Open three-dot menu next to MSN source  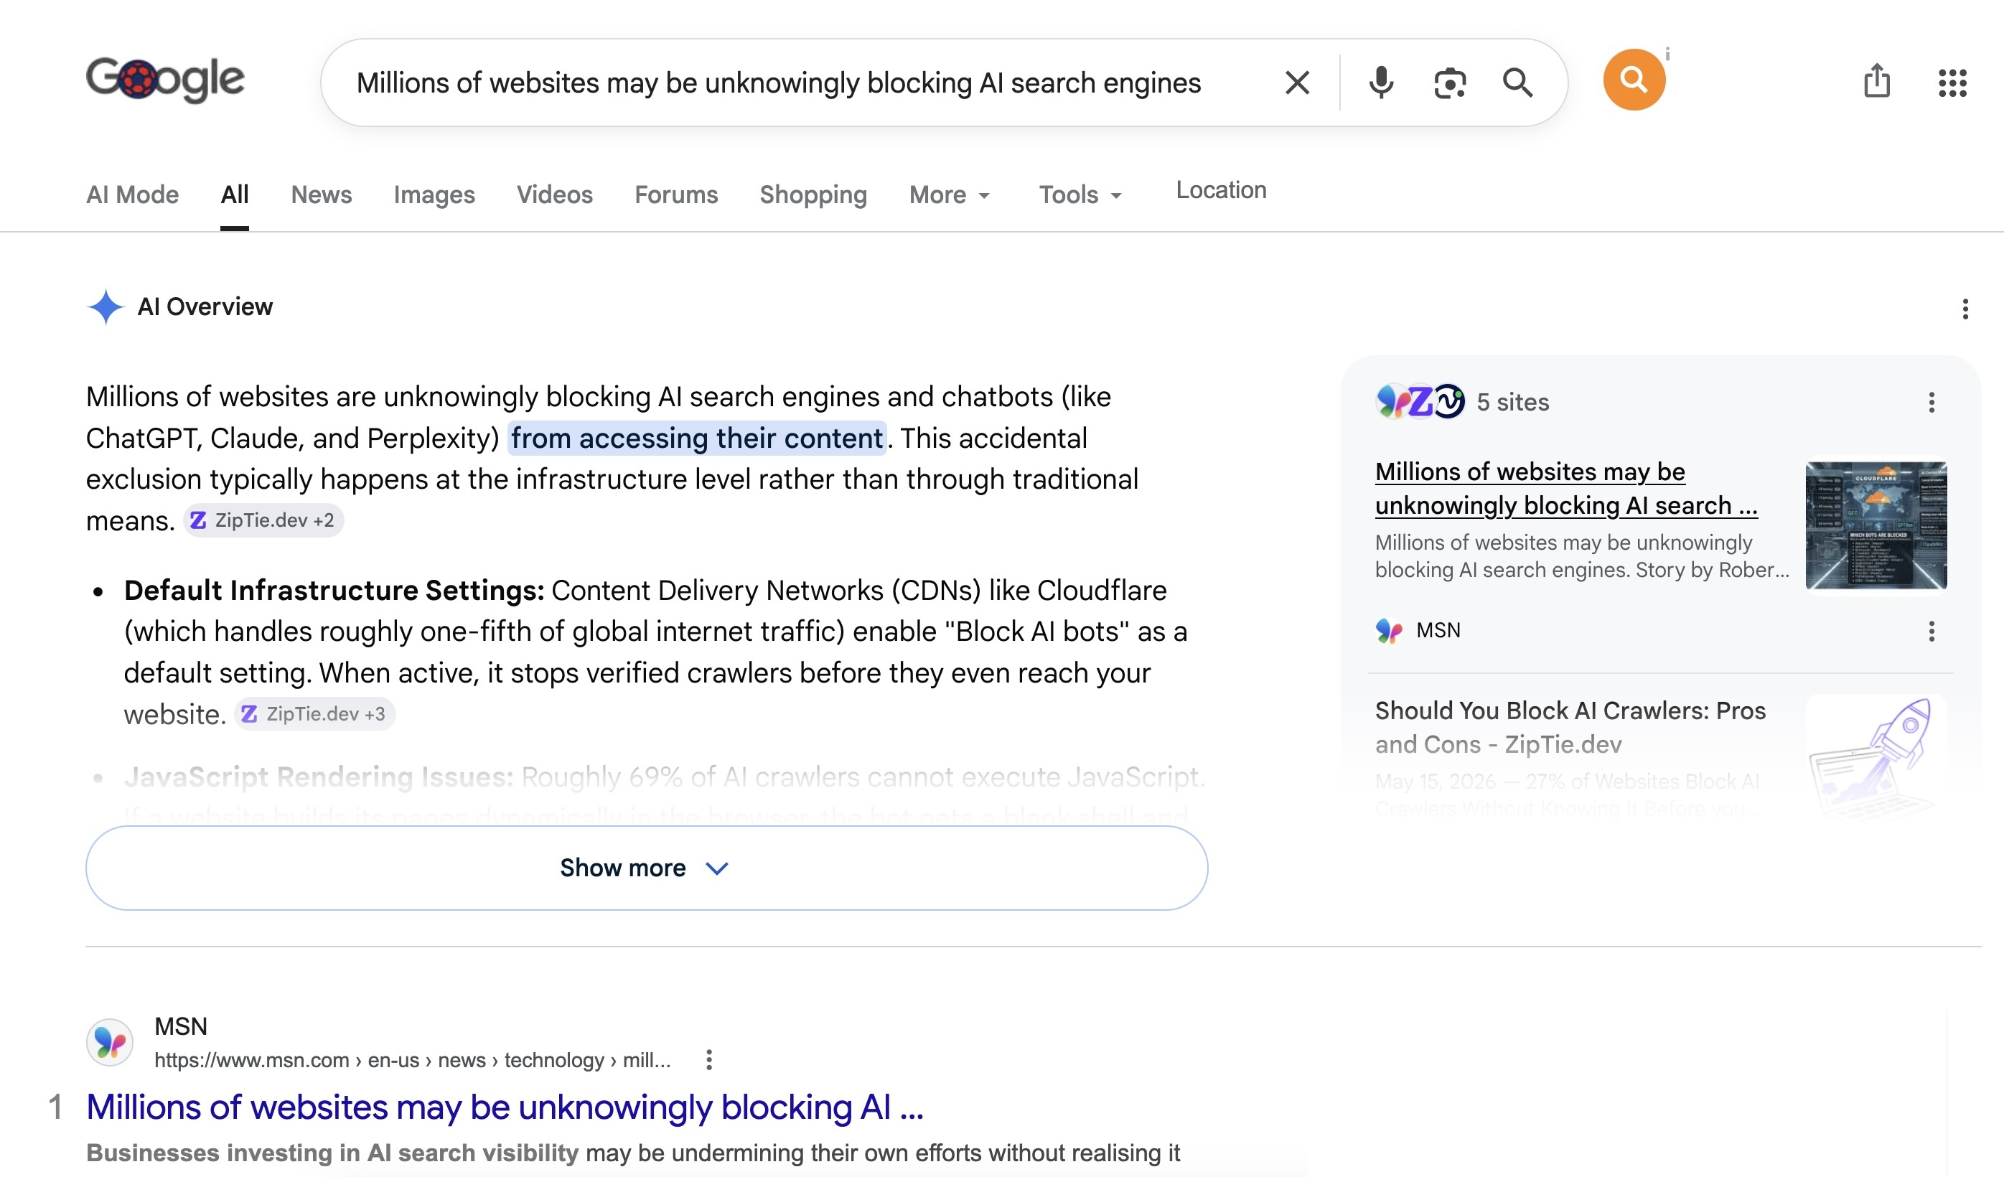pyautogui.click(x=1932, y=632)
